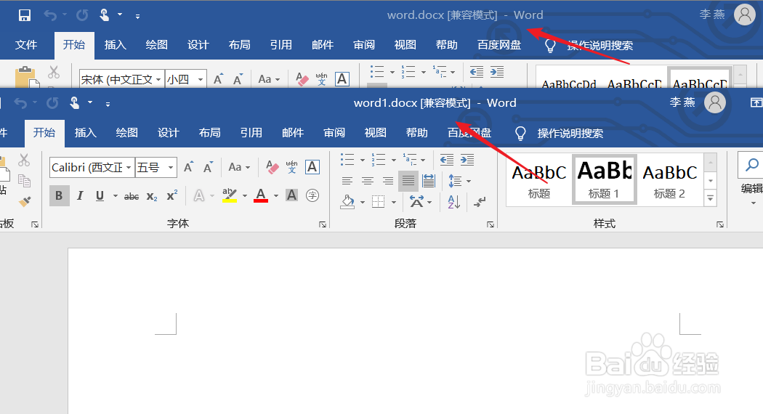Apply 标题 style in word1.docx
The image size is (763, 414).
pos(538,179)
